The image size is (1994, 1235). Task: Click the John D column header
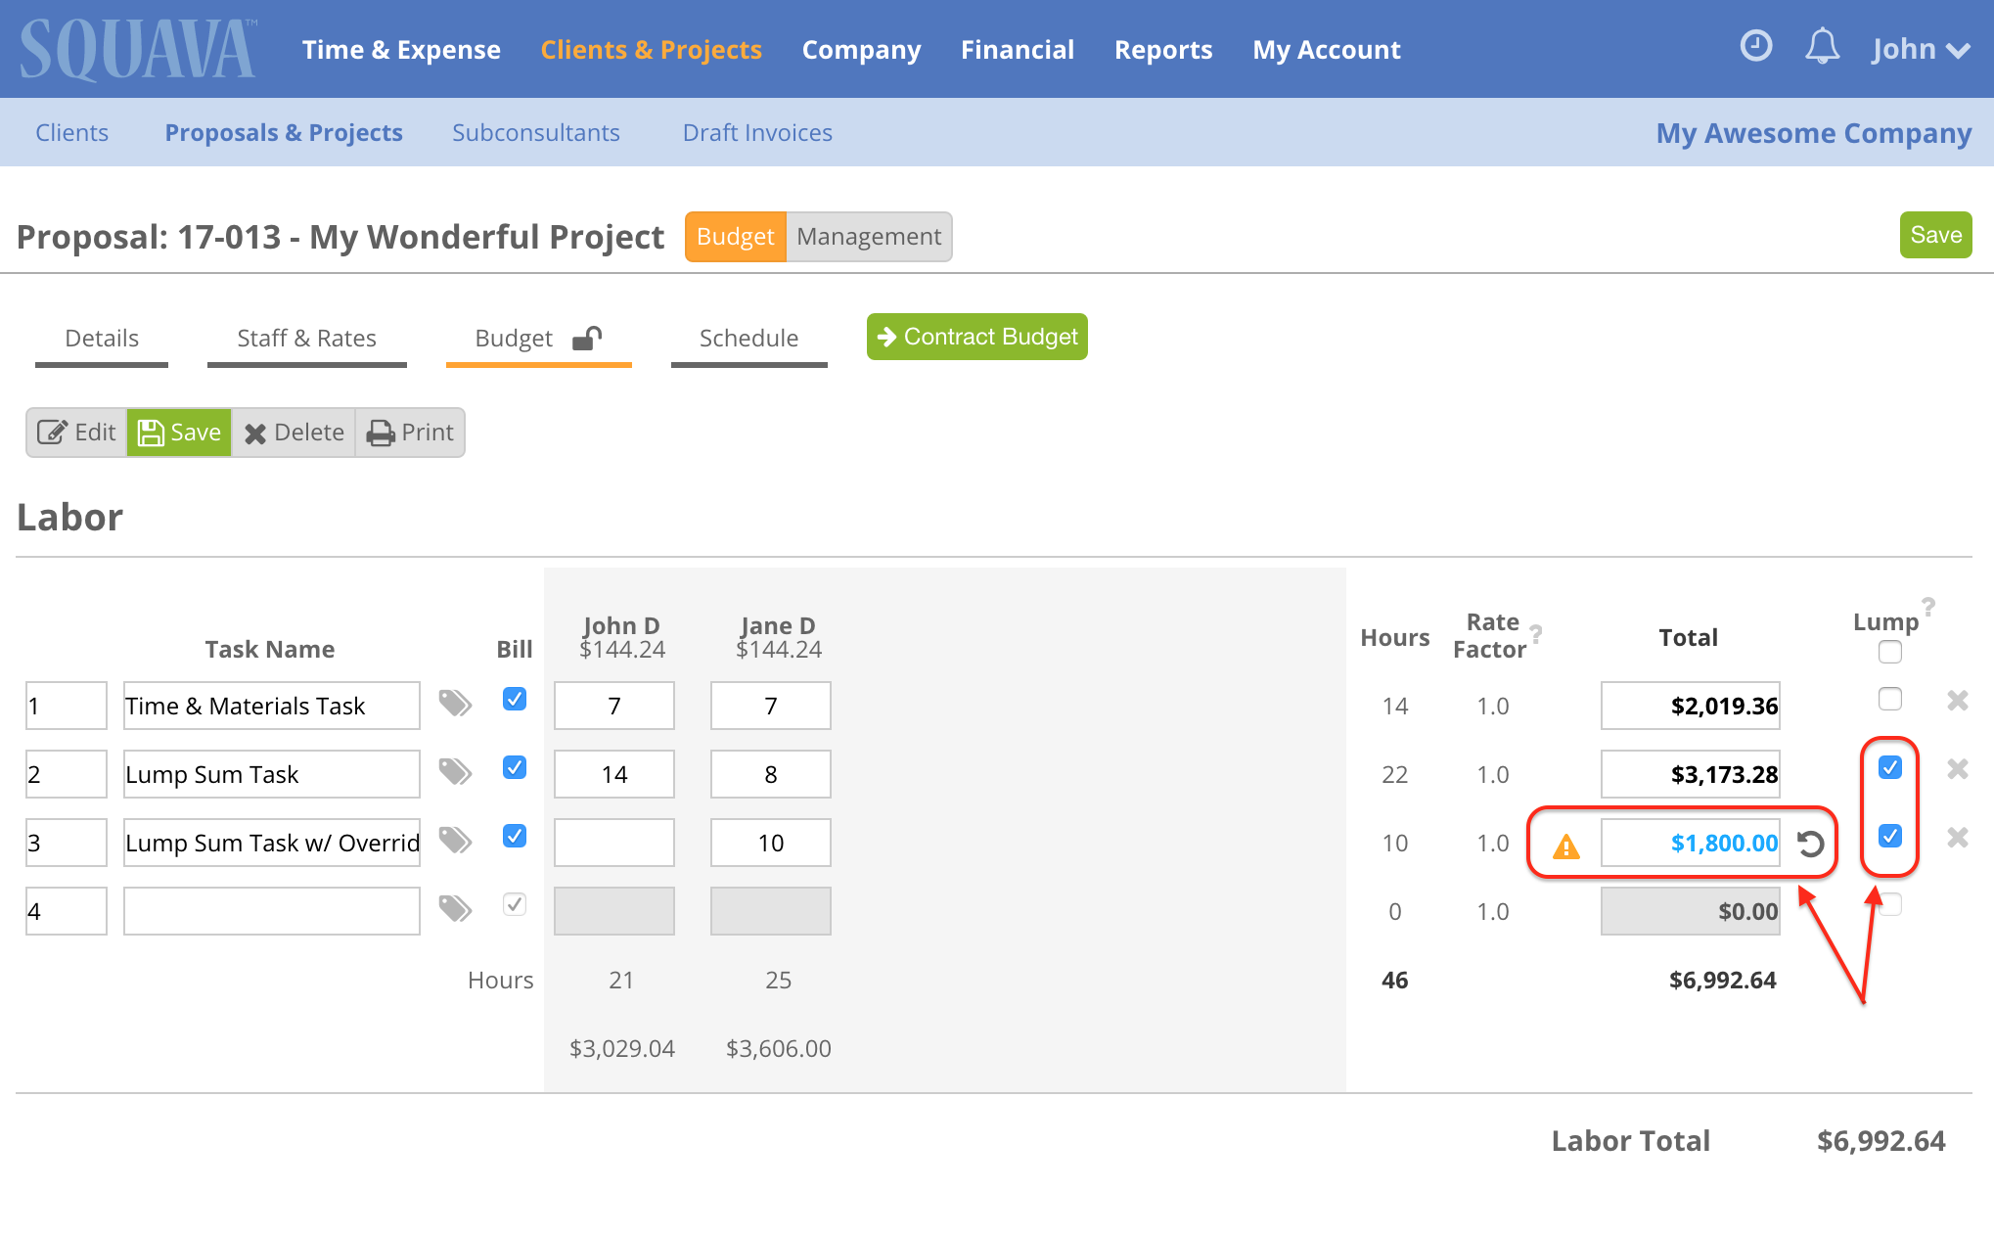coord(622,637)
